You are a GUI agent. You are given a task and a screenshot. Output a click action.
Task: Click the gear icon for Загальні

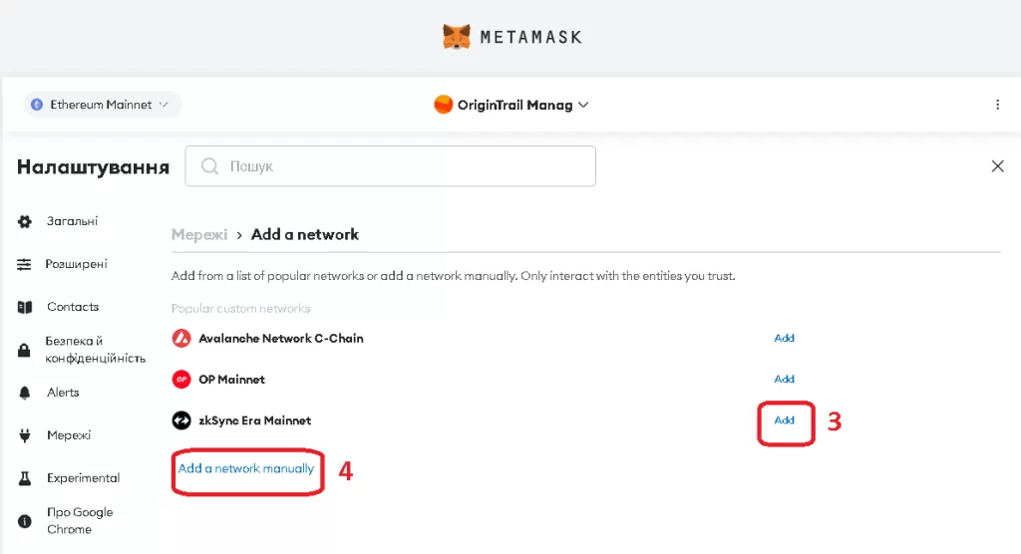(x=25, y=221)
